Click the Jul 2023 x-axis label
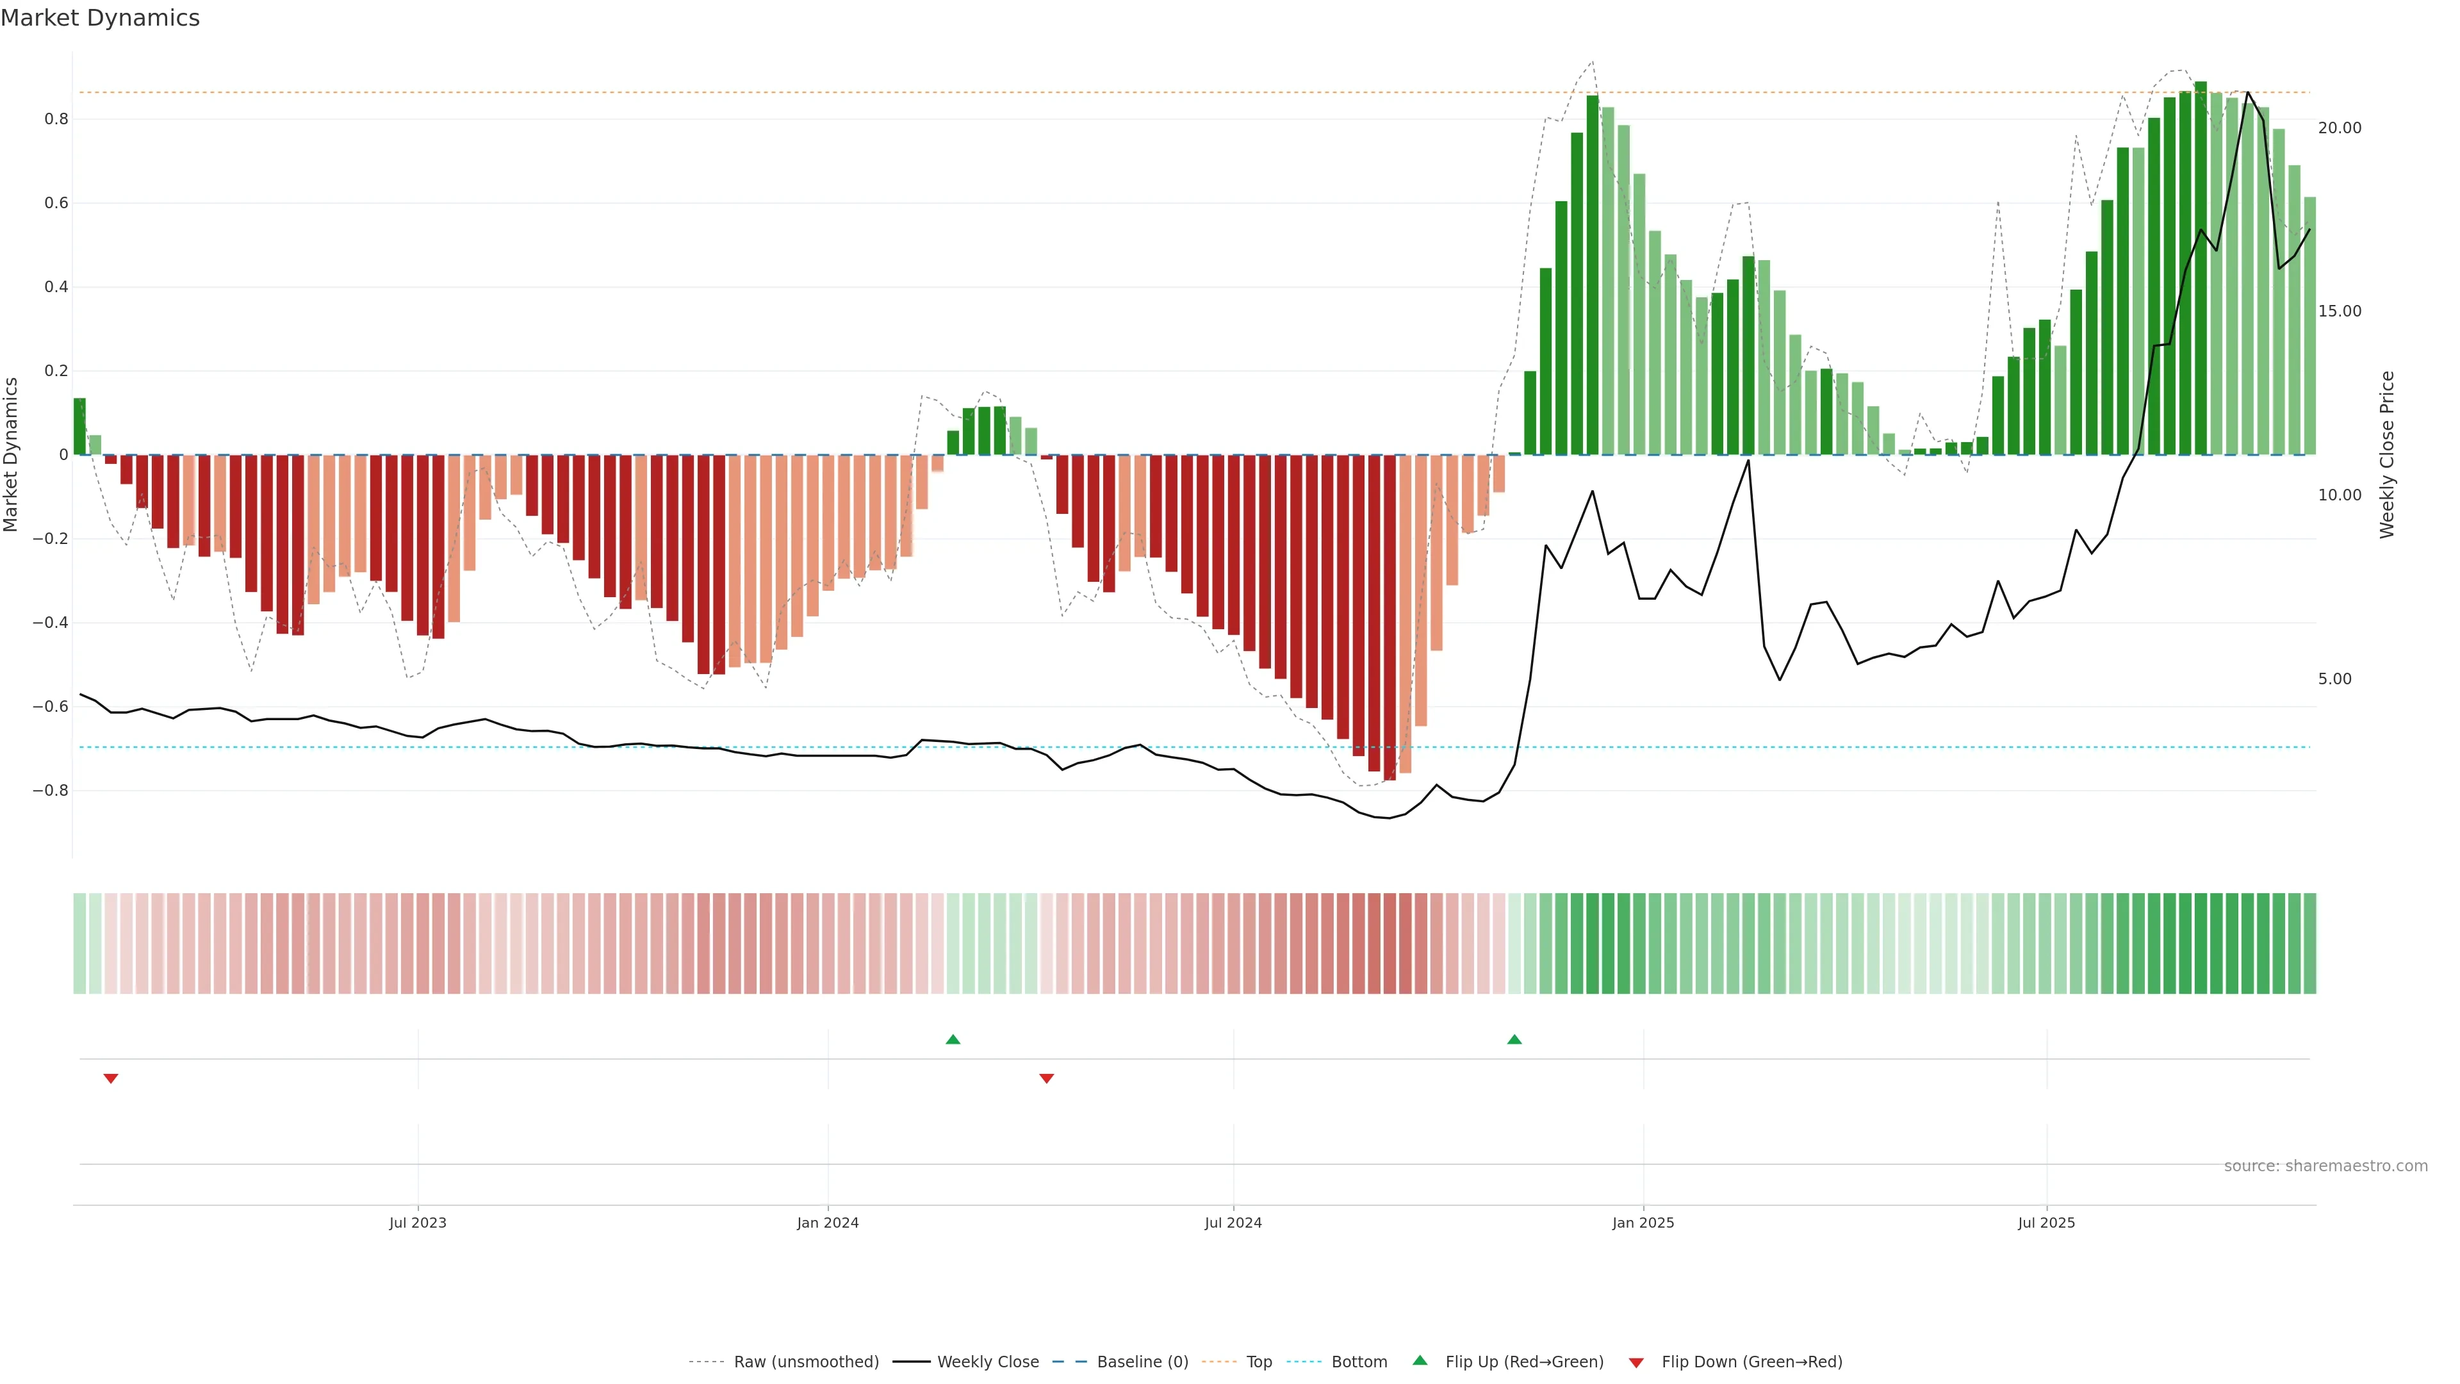Screen dimensions: 2460x1384 point(417,1223)
